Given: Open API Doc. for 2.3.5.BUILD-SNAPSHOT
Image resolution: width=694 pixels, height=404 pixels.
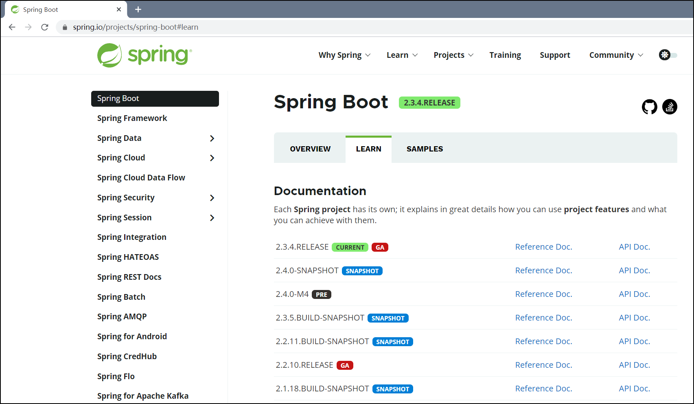Looking at the screenshot, I should pos(635,318).
